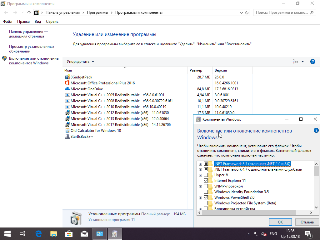This screenshot has width=320, height=240.
Task: Click the network tray icon
Action: pyautogui.click(x=256, y=234)
